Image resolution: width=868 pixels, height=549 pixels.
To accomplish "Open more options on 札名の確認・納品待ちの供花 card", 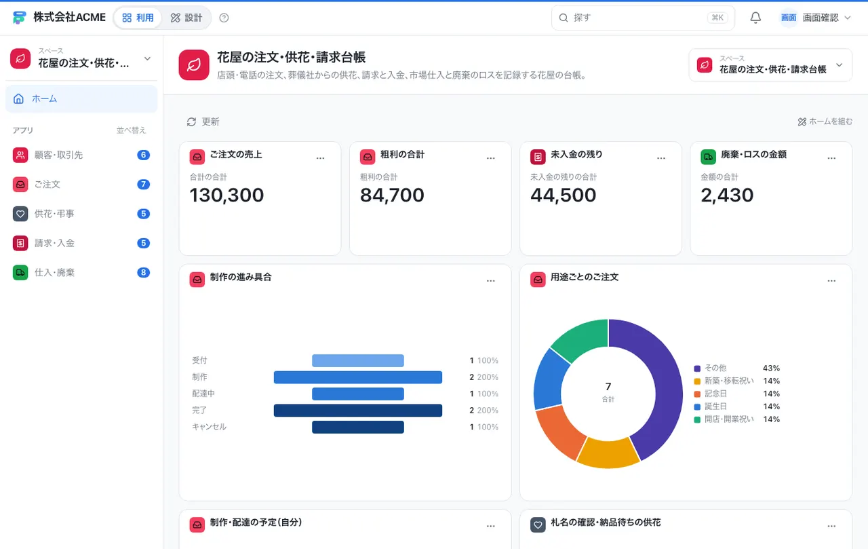I will click(831, 525).
